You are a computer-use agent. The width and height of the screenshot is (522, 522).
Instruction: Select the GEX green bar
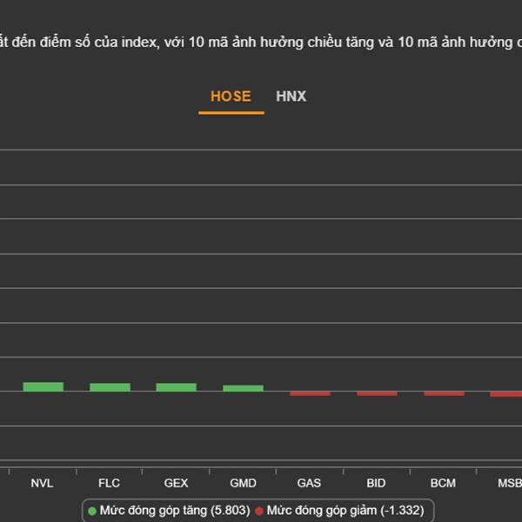pyautogui.click(x=176, y=387)
